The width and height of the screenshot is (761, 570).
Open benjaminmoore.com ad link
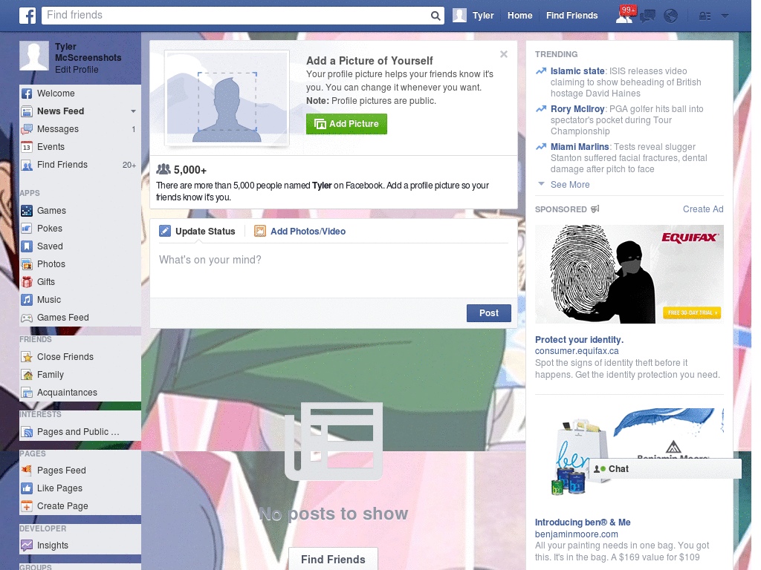click(576, 534)
